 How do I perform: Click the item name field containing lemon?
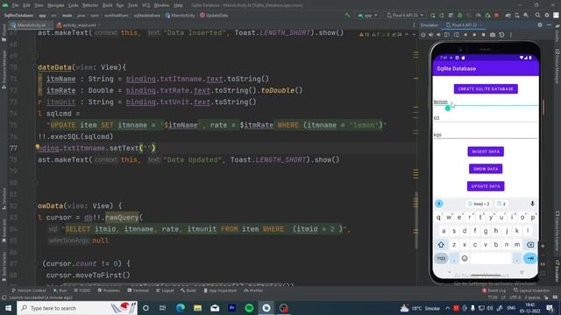[486, 101]
